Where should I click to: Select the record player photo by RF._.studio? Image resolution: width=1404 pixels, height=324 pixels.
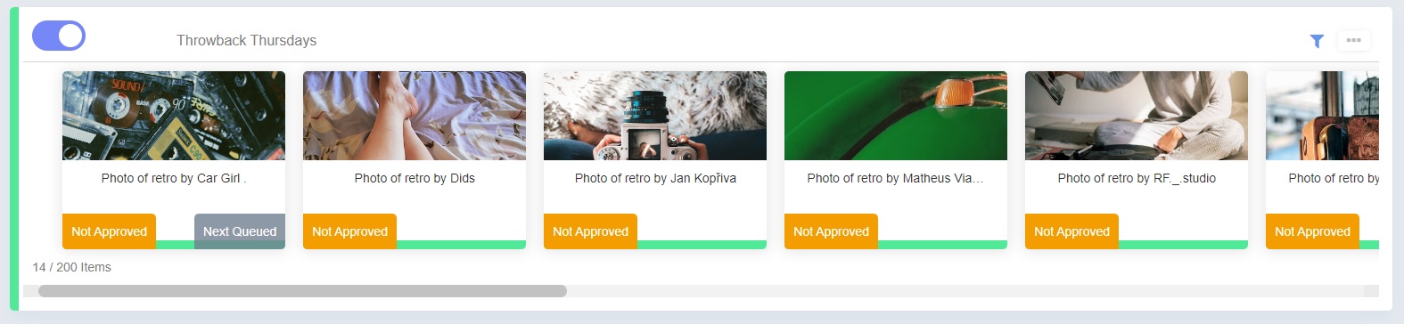[x=1137, y=116]
